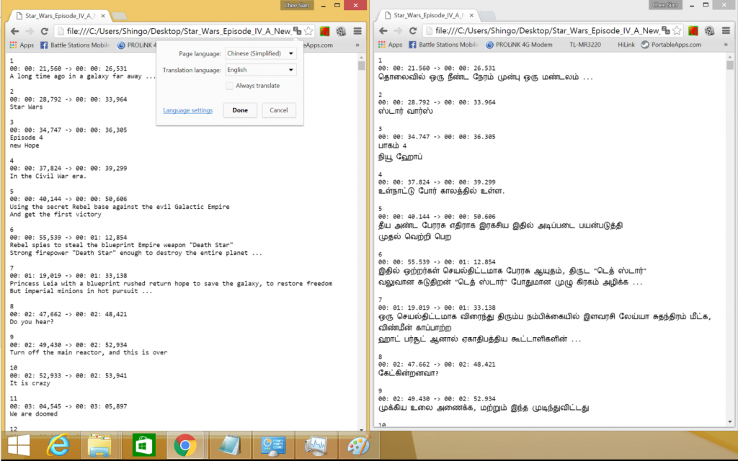Click scrollbar thumb in left window
The height and width of the screenshot is (461, 738).
362,66
